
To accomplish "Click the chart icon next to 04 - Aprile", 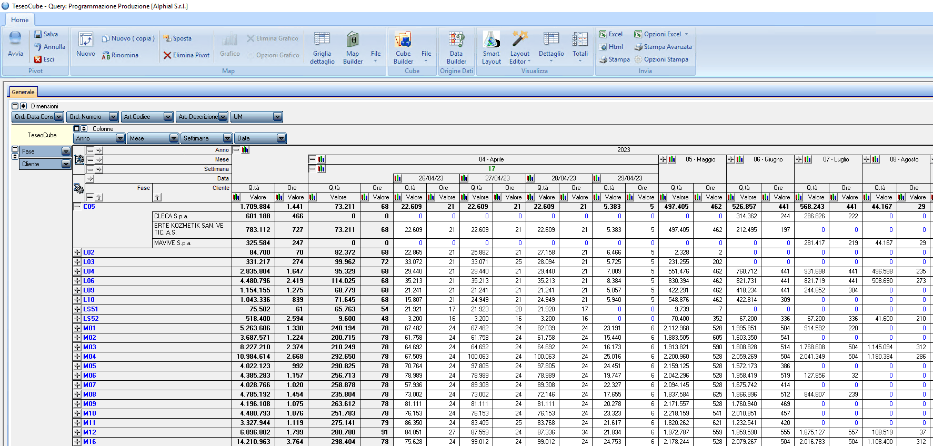I will pyautogui.click(x=322, y=159).
